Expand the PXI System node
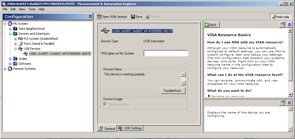Viewport: 295px width, 139px height. [x=16, y=39]
